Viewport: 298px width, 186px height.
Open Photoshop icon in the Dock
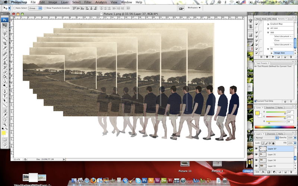[144, 180]
